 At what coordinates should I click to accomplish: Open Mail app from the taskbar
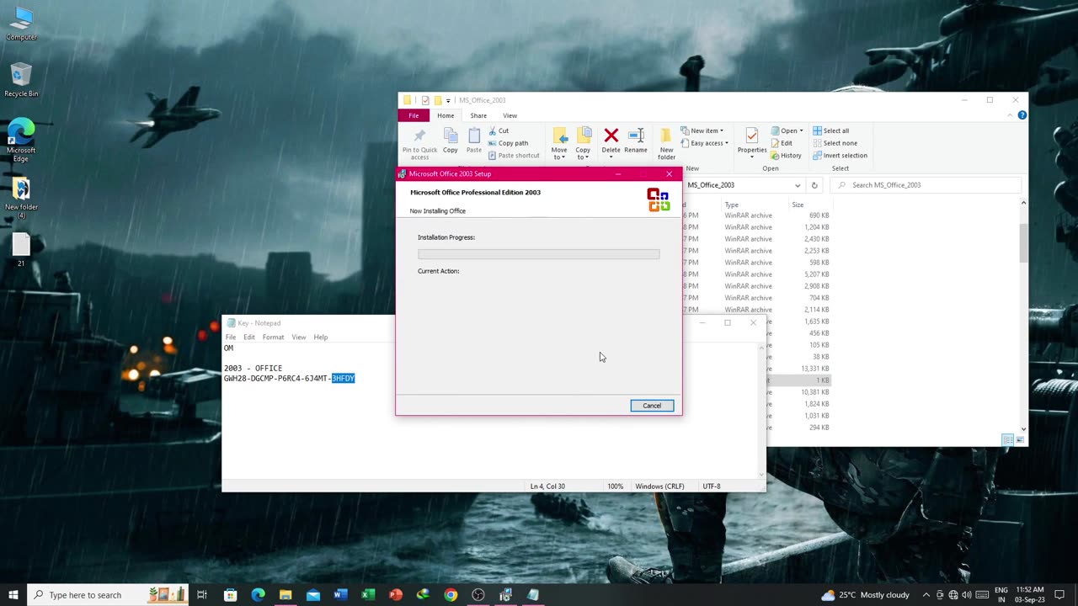point(313,595)
